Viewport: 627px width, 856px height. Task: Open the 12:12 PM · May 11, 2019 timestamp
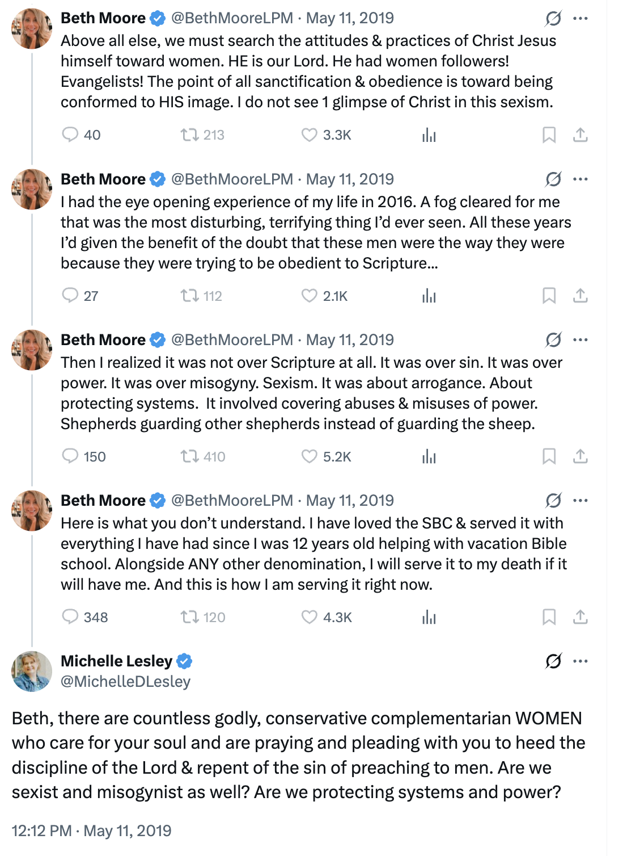[91, 830]
